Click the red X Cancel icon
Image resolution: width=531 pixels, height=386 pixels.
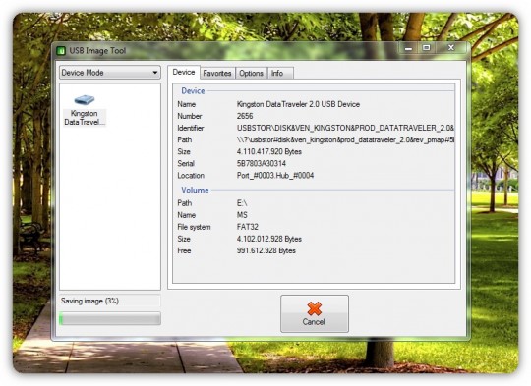tap(315, 308)
